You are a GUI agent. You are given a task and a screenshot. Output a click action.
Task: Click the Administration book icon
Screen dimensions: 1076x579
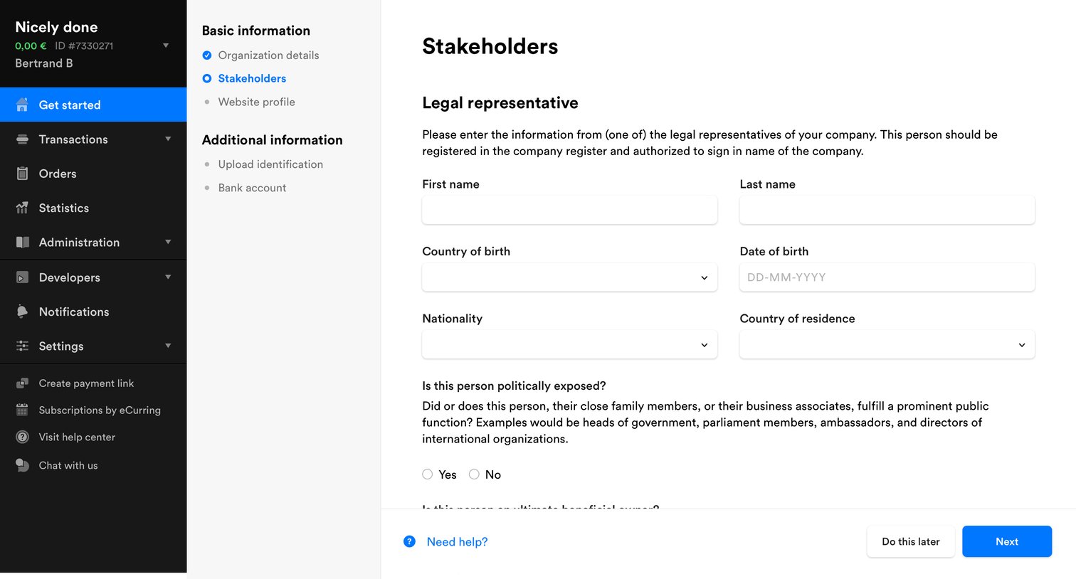[22, 243]
